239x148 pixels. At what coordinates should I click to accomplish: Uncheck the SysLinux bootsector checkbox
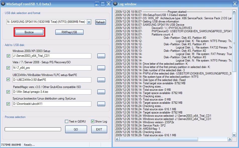[x=9, y=104]
